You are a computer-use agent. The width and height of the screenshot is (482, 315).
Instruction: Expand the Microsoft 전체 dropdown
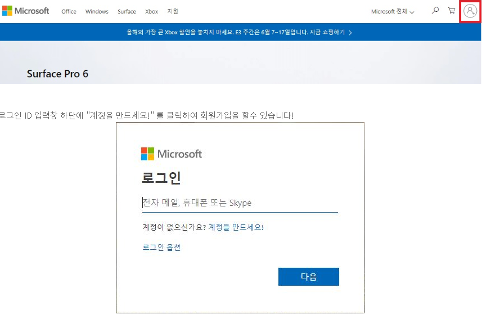pos(393,12)
